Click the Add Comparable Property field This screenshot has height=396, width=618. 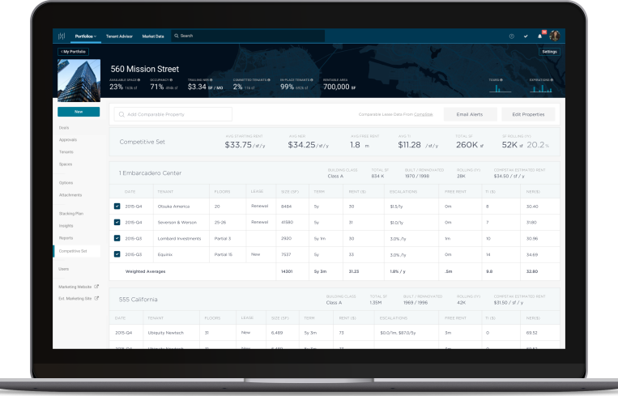tap(173, 114)
